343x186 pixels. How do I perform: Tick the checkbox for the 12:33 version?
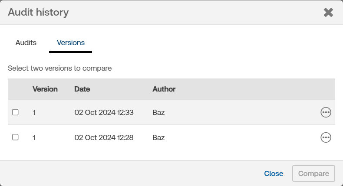[15, 112]
